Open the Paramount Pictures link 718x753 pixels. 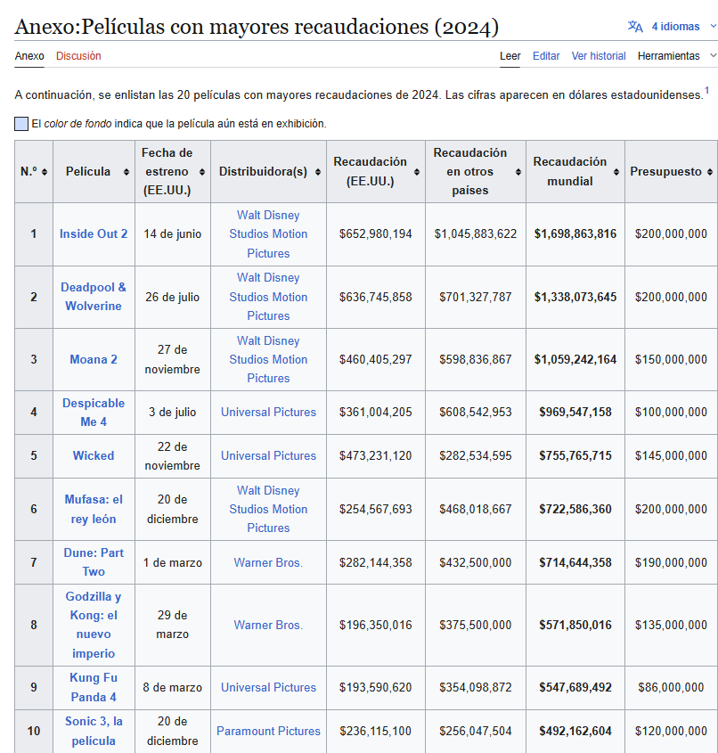(x=268, y=731)
